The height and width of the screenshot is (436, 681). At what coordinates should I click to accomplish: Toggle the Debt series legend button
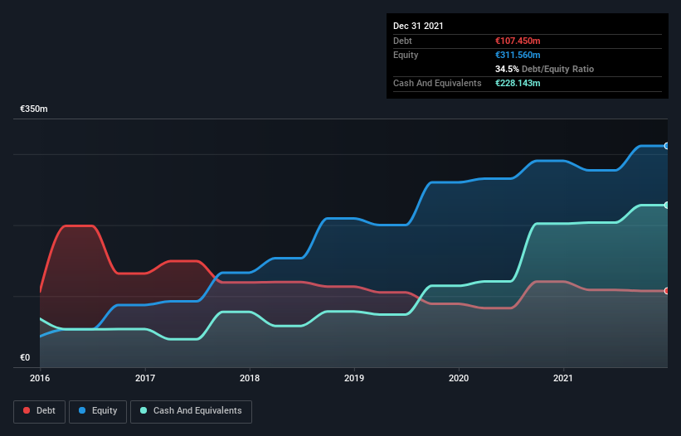pyautogui.click(x=40, y=411)
